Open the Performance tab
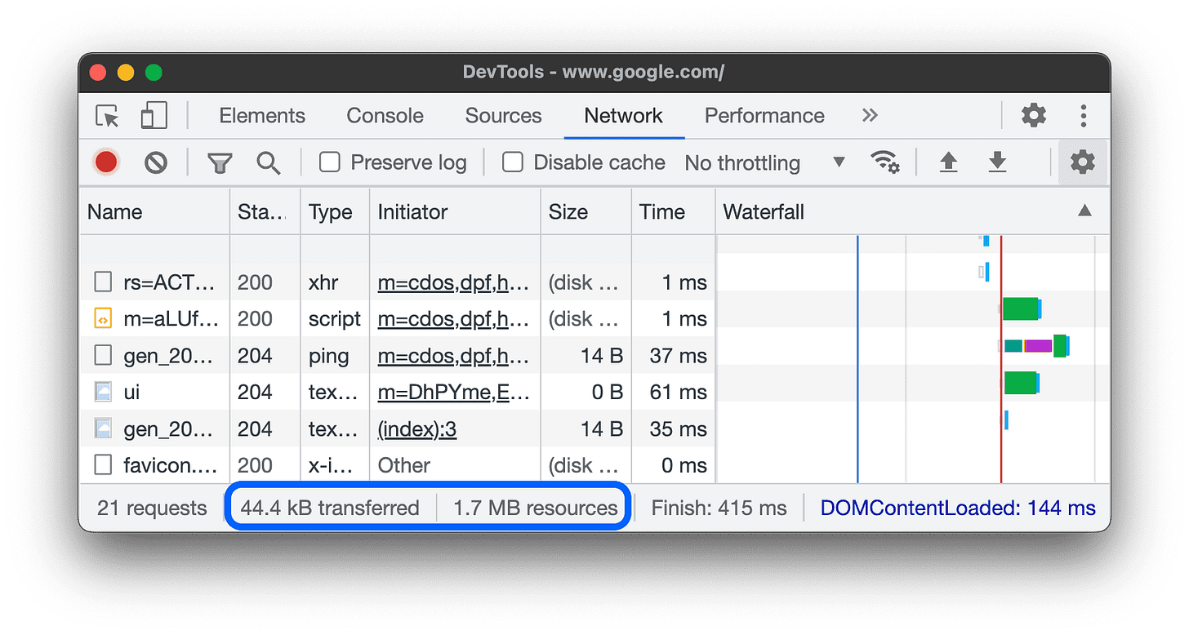 [x=764, y=116]
